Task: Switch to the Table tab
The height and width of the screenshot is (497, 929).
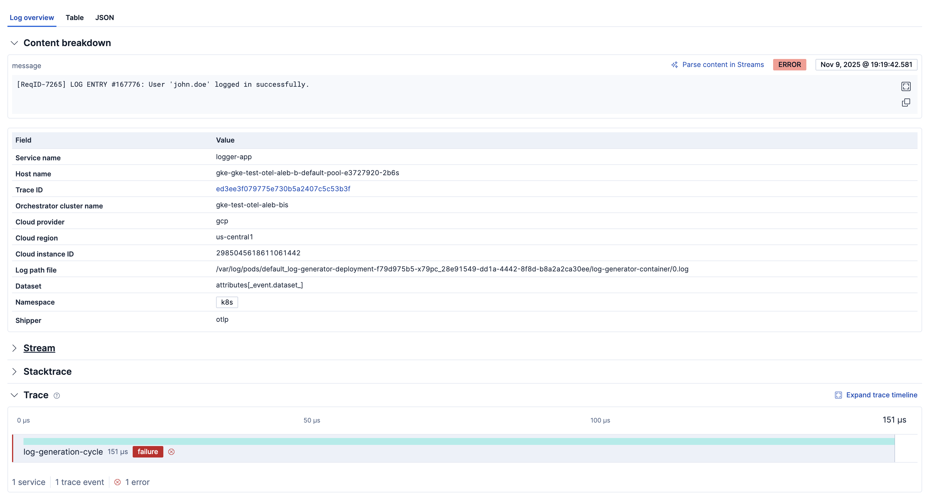Action: 75,18
